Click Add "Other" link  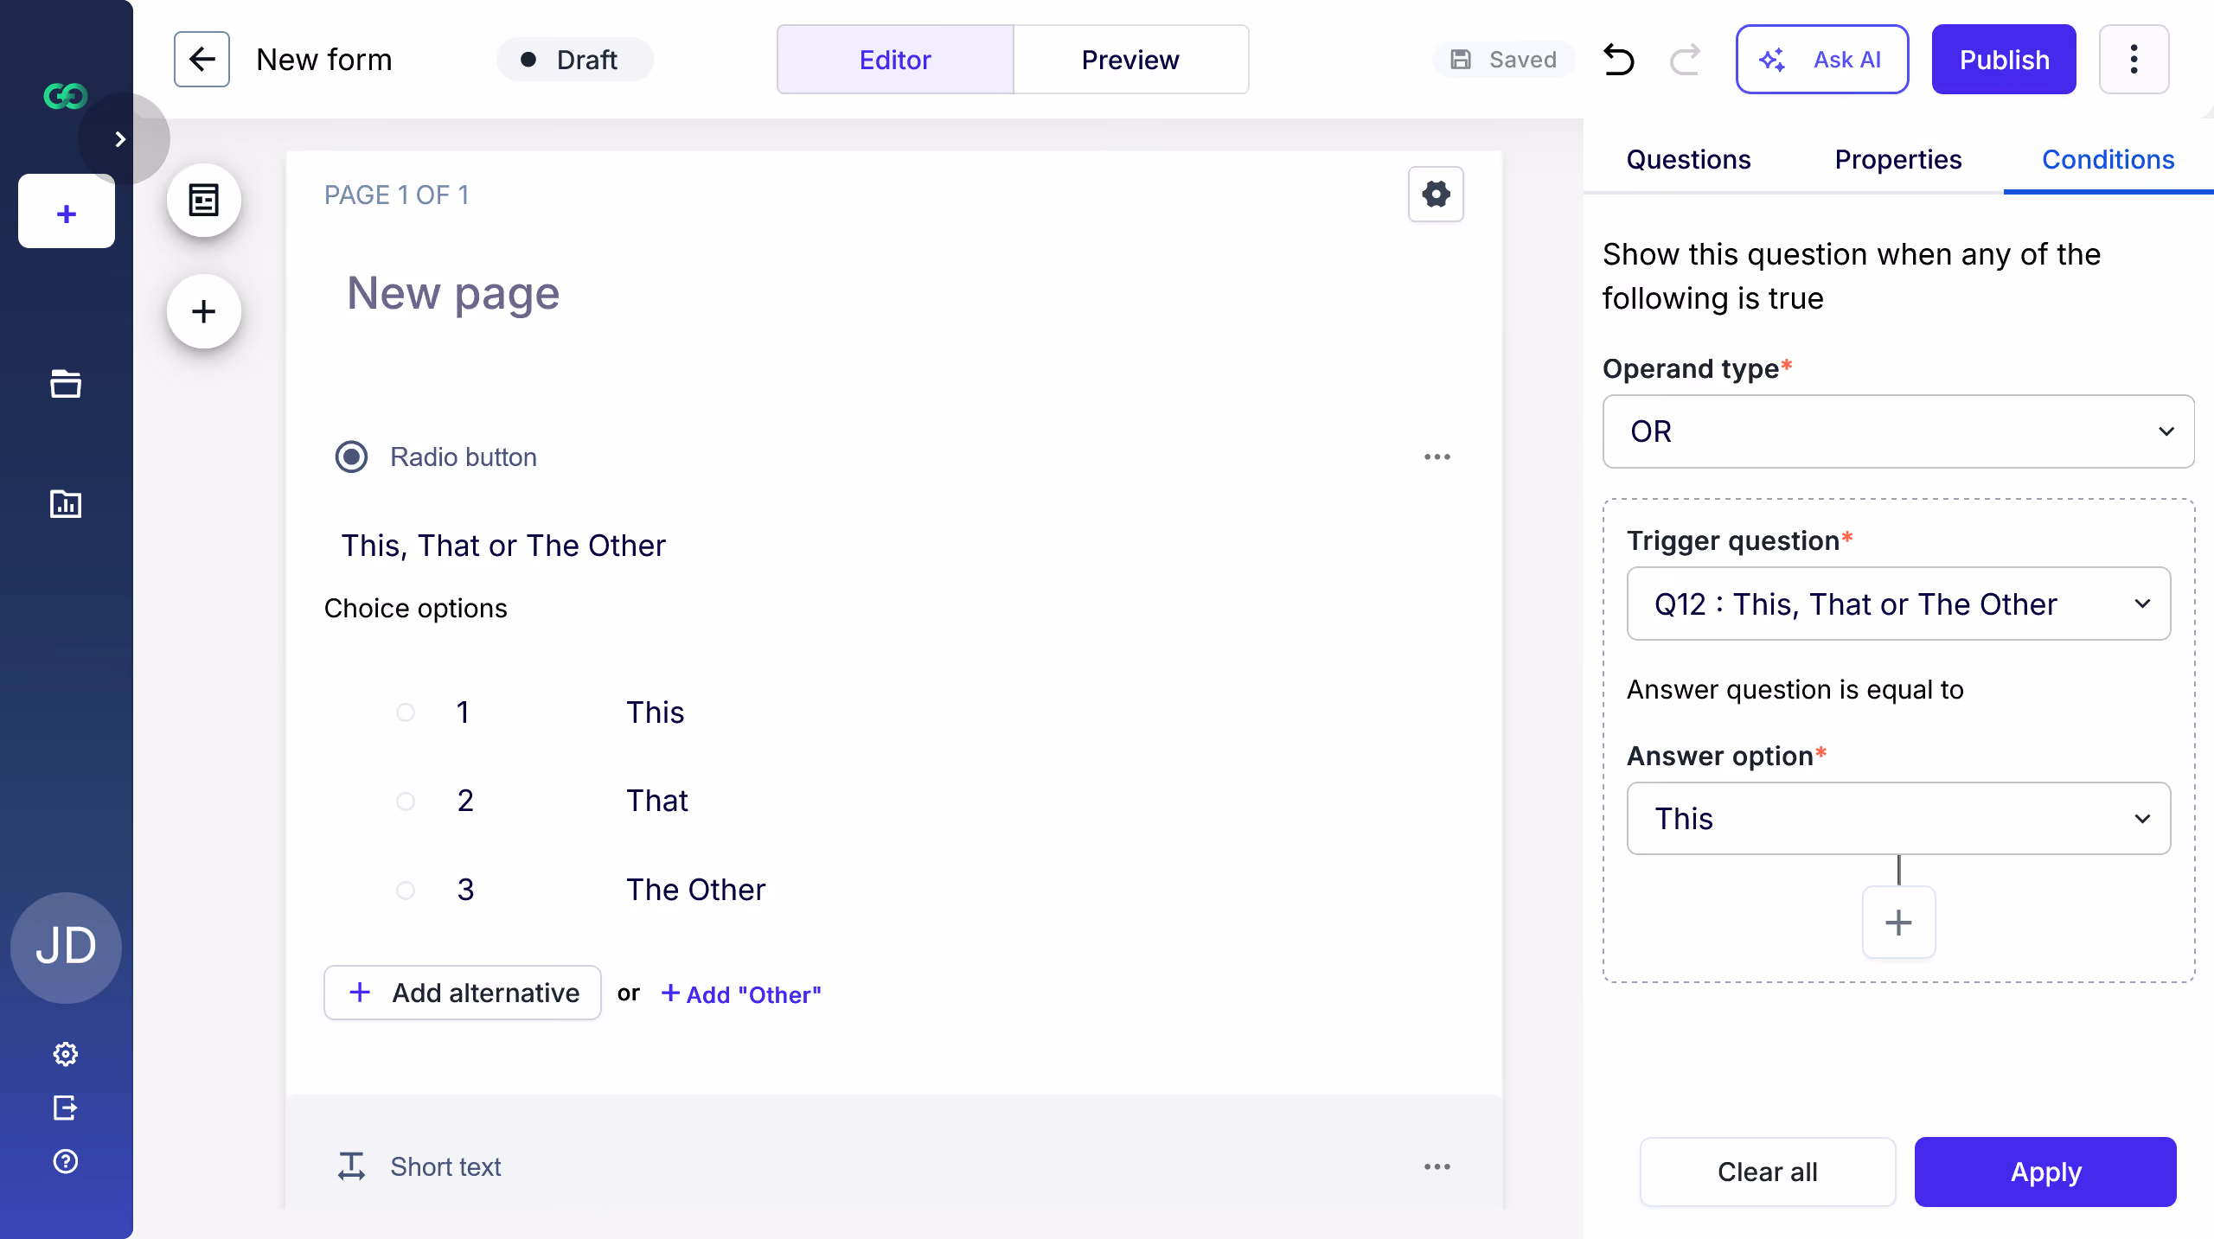tap(741, 994)
